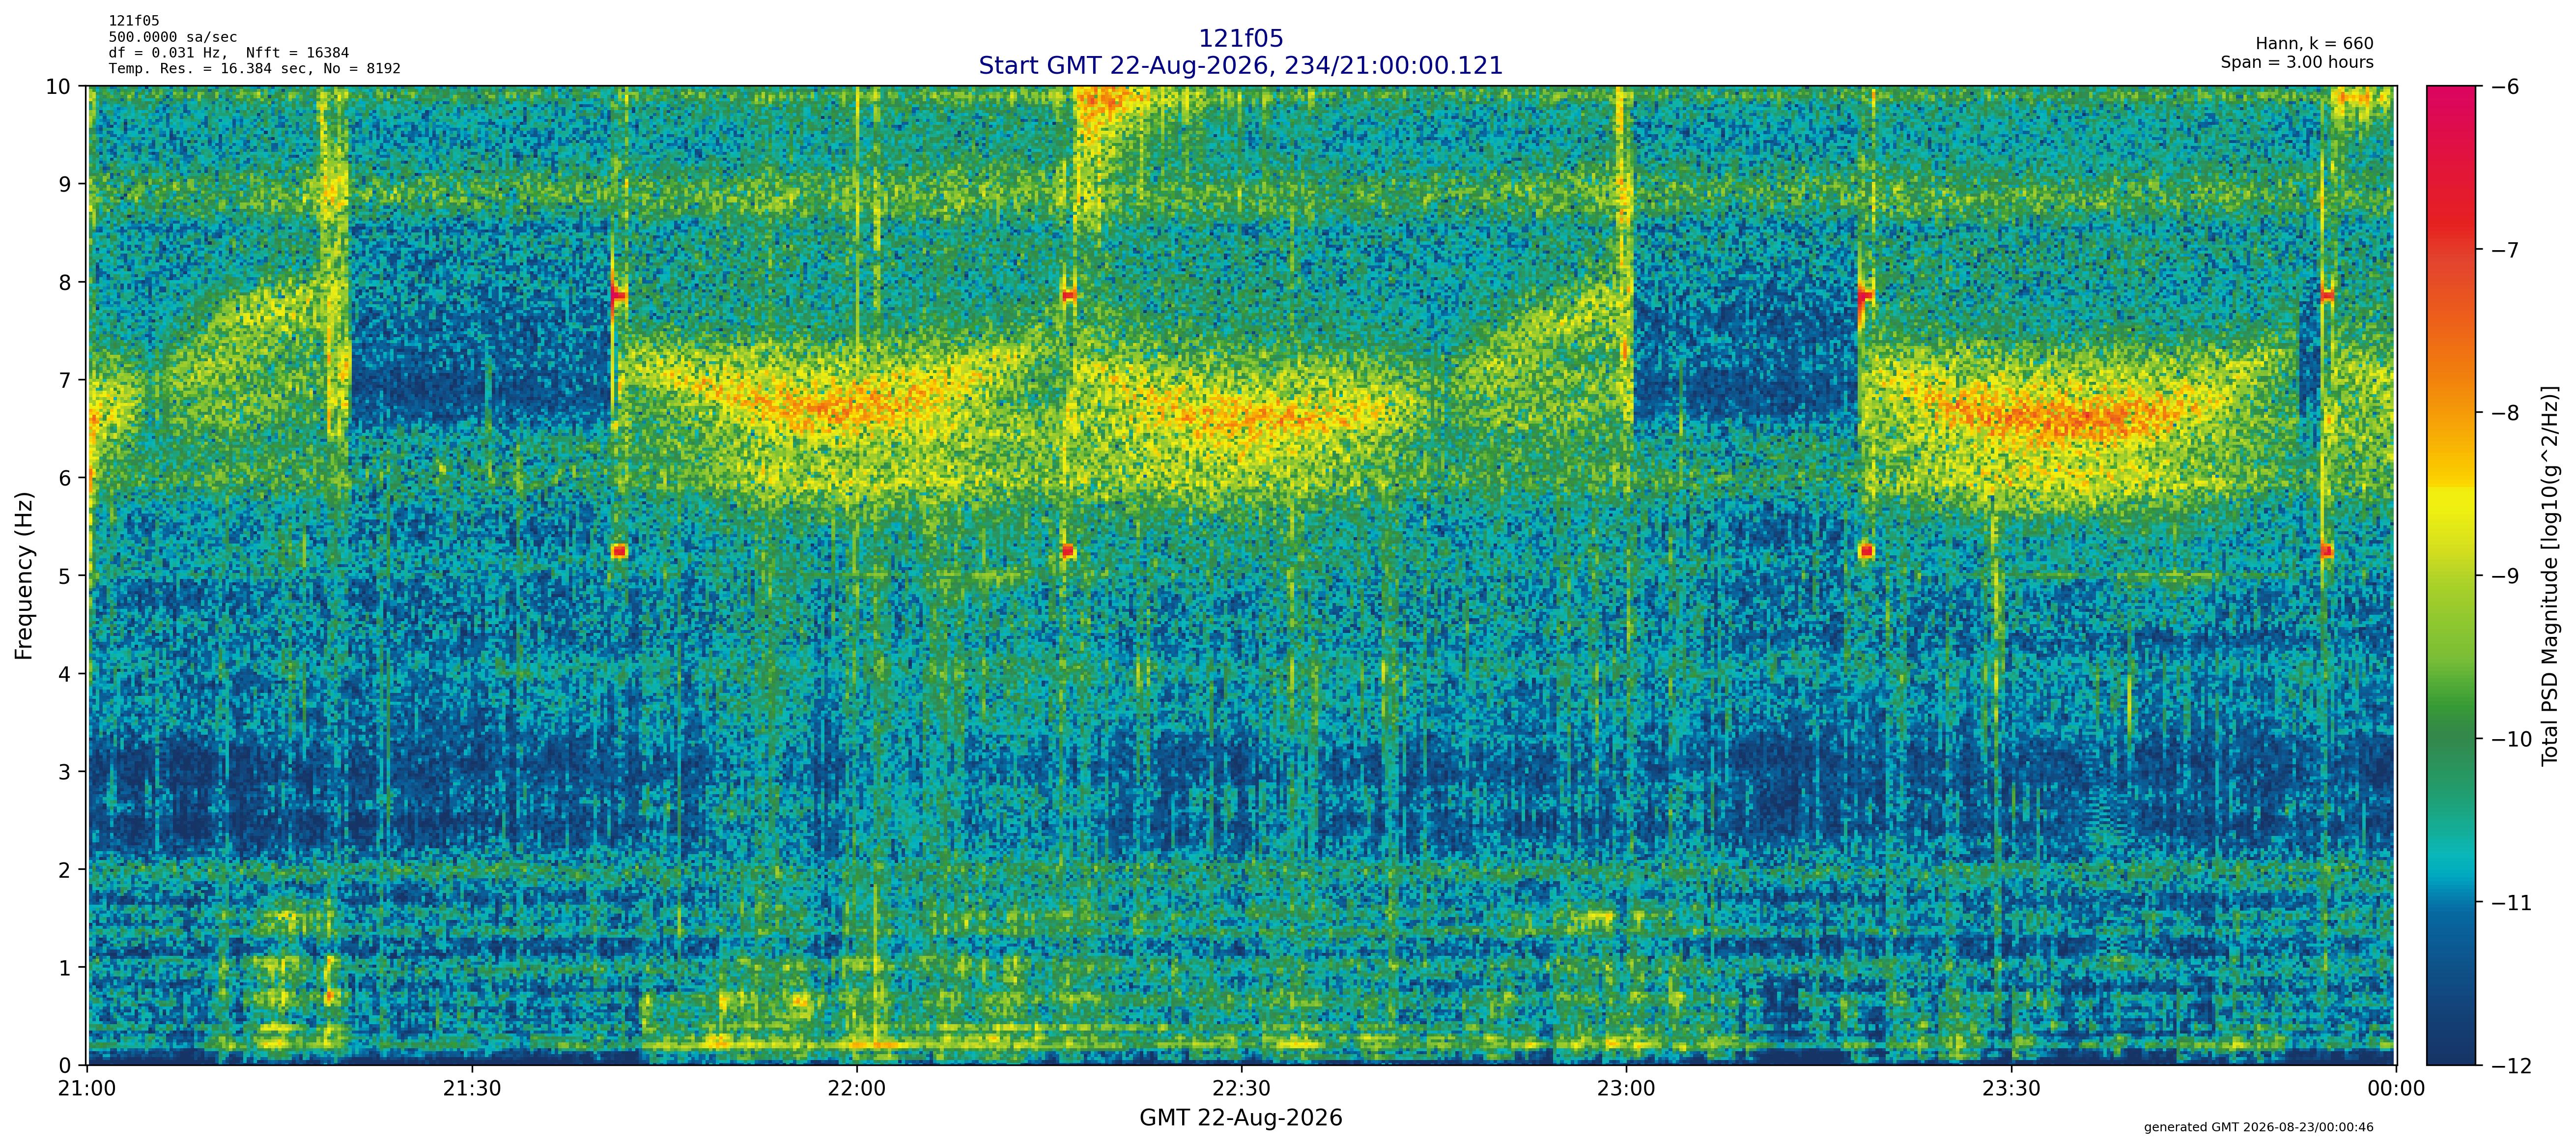Screen dimensions: 2576x1148
Task: Select the frequency axis tick label 3
Action: 65,772
